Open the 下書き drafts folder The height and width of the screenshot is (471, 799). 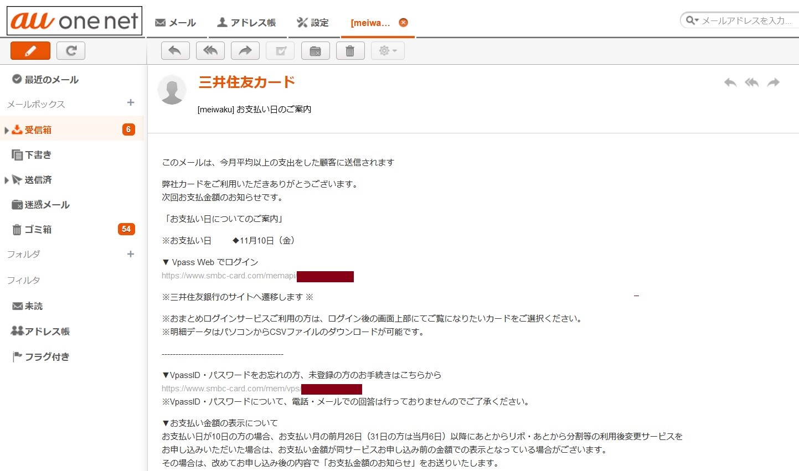(32, 155)
